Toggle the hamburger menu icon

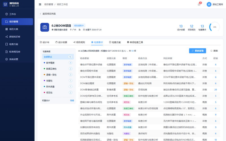[x=40, y=5]
